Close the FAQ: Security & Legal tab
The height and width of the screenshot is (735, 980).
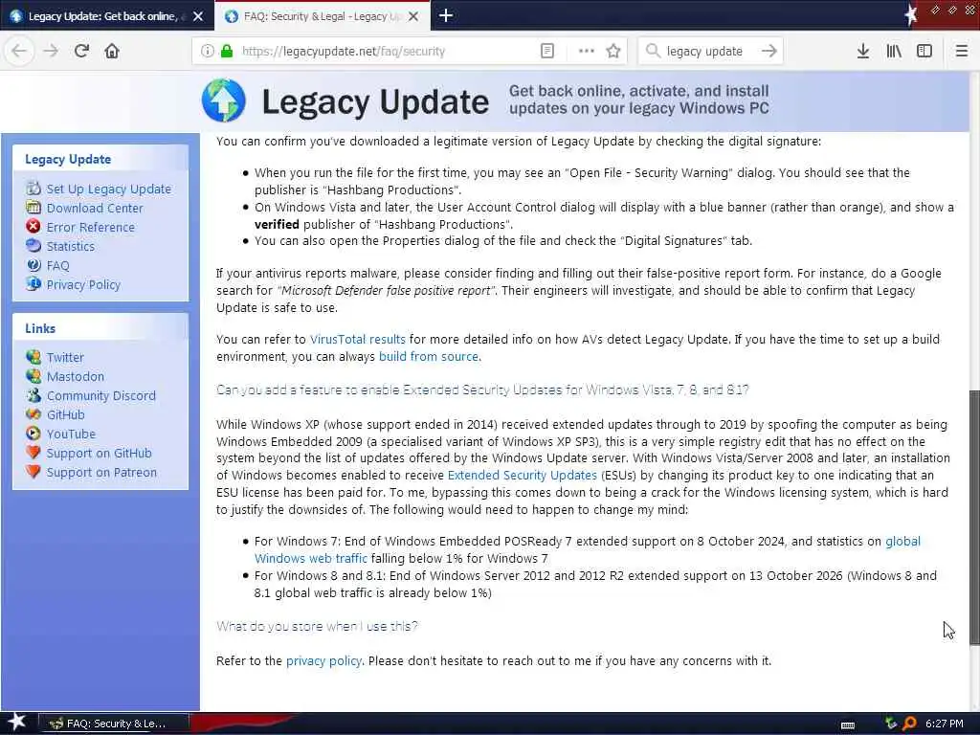pyautogui.click(x=413, y=16)
